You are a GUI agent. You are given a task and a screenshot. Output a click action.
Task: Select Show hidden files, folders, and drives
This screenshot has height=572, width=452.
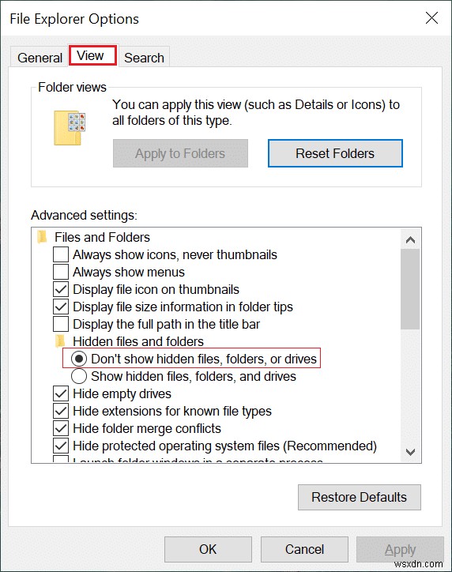point(79,376)
